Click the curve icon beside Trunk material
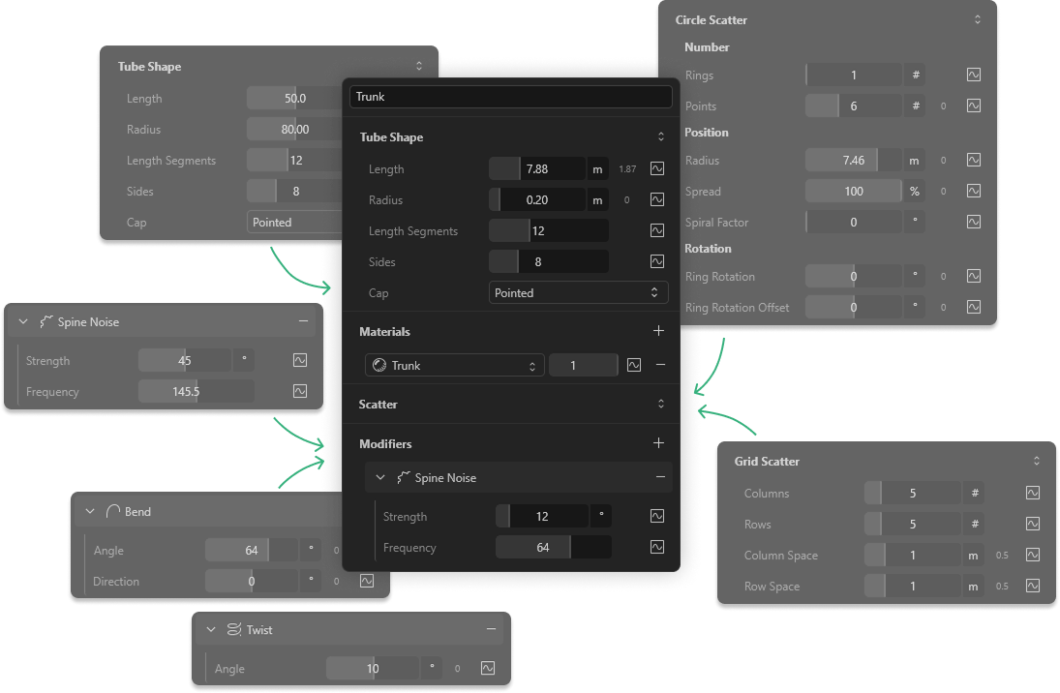This screenshot has height=693, width=1060. (634, 366)
